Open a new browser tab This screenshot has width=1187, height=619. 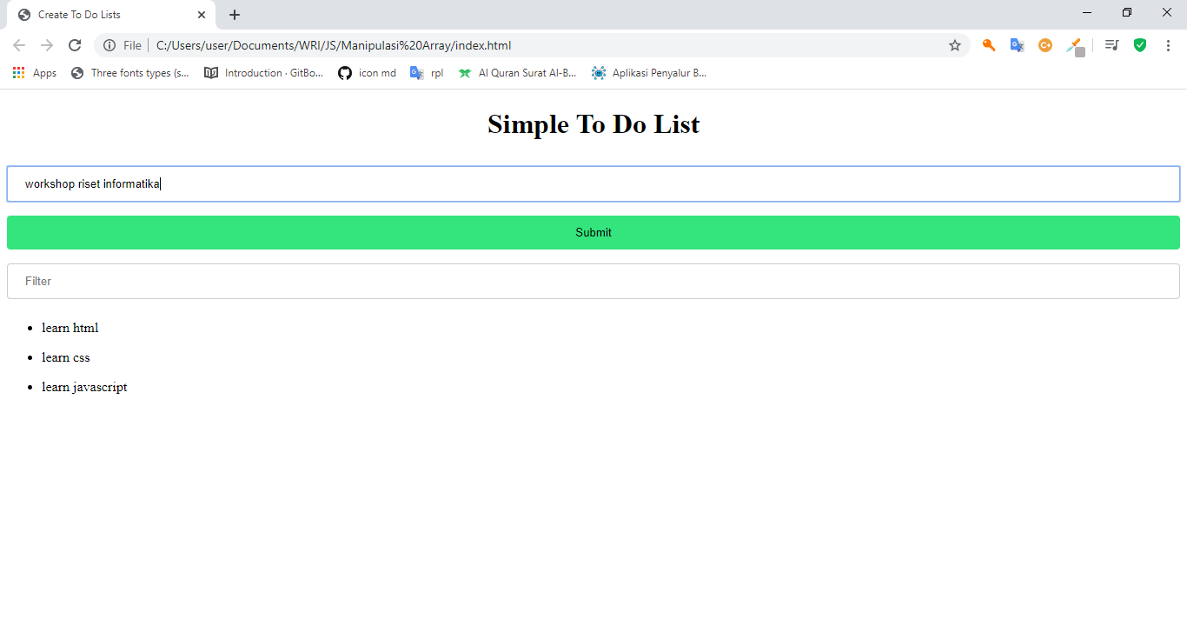235,15
